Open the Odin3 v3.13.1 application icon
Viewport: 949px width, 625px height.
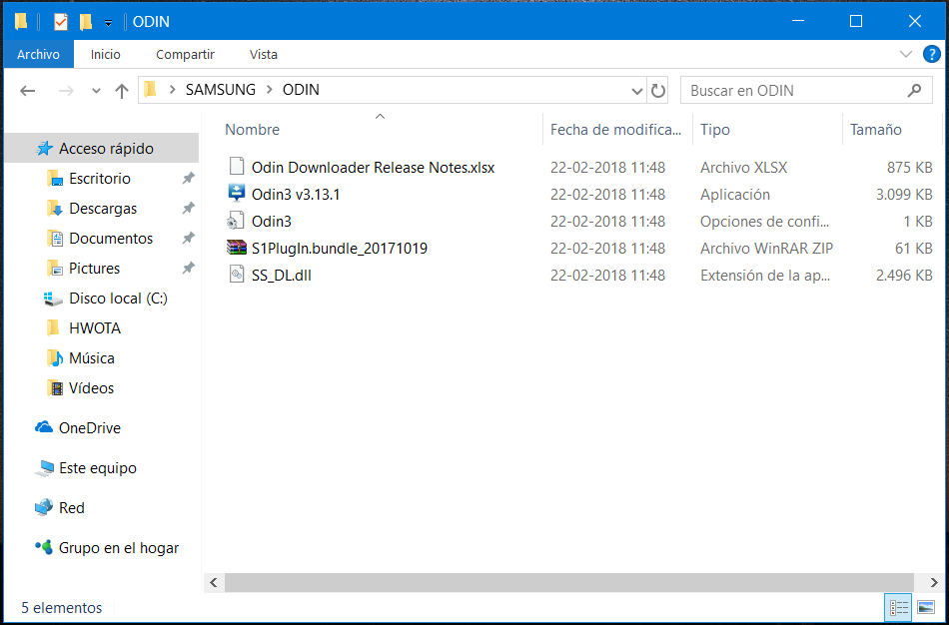[x=236, y=195]
